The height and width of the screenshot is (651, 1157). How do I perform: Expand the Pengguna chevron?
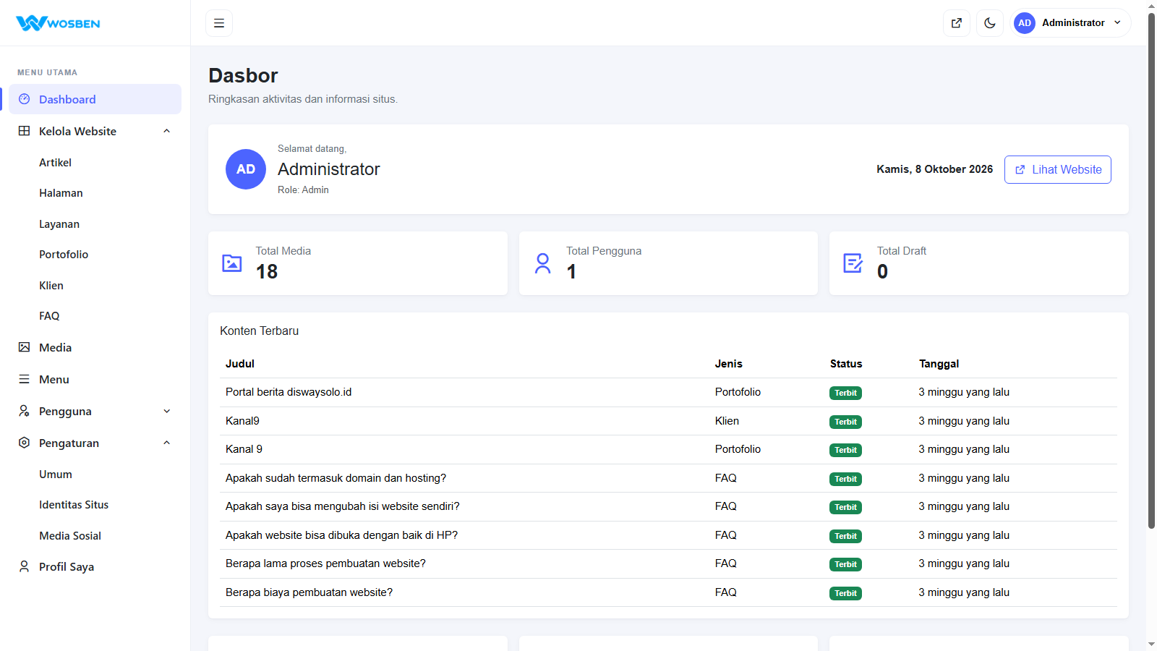point(167,411)
